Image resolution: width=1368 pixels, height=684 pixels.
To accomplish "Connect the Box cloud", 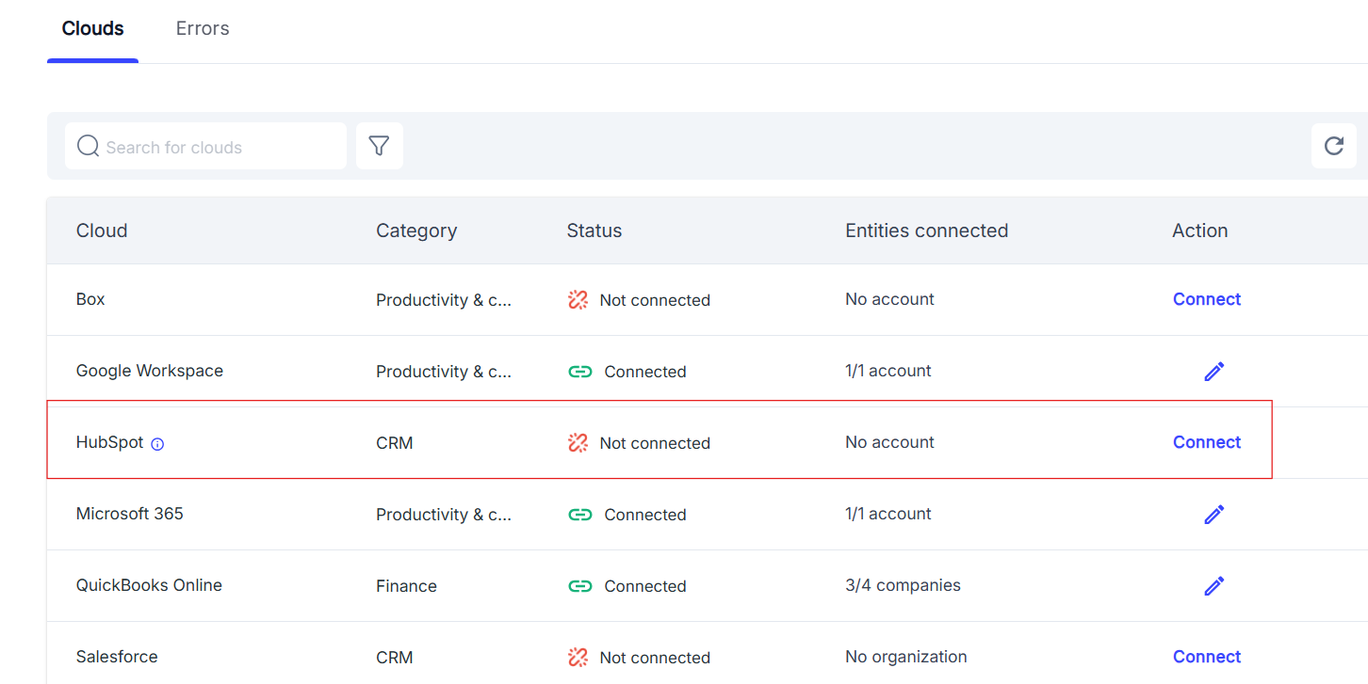I will [x=1207, y=299].
